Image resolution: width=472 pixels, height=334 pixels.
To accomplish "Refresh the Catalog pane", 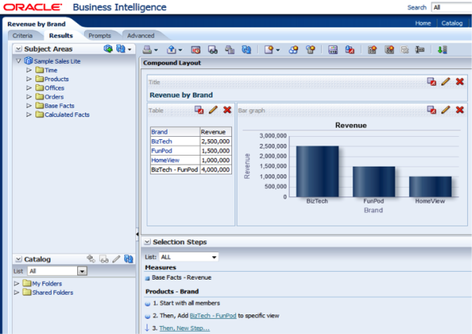I will coord(129,259).
